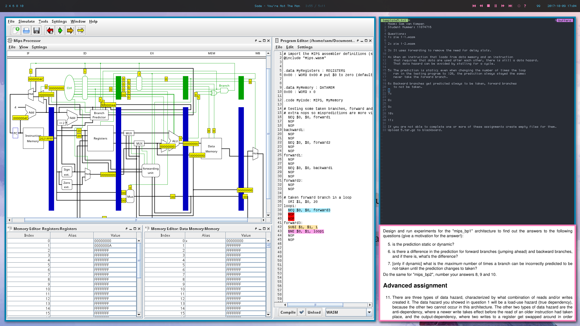
Task: Open the Program Editor Edit menu
Action: coord(290,47)
